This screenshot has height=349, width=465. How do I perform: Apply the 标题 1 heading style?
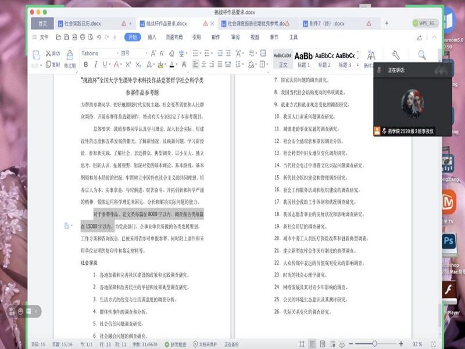[x=304, y=59]
